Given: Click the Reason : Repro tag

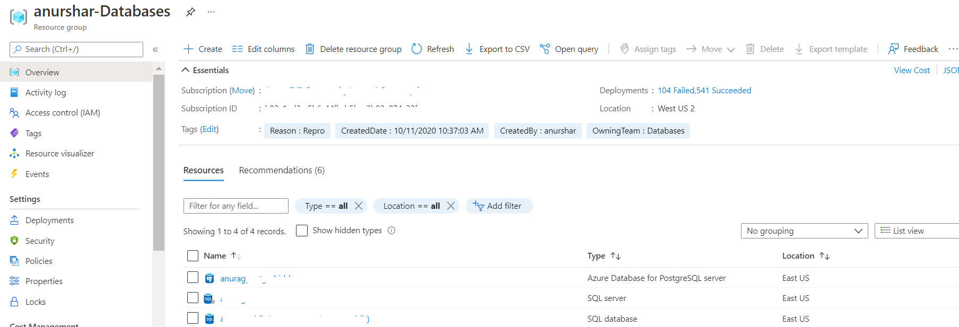Looking at the screenshot, I should [x=297, y=131].
